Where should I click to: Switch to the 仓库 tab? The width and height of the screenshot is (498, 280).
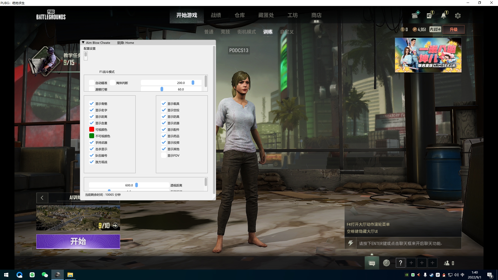tap(240, 15)
